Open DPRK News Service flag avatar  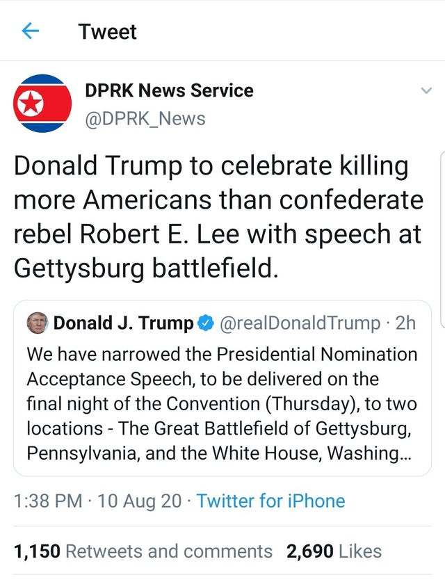[x=43, y=103]
